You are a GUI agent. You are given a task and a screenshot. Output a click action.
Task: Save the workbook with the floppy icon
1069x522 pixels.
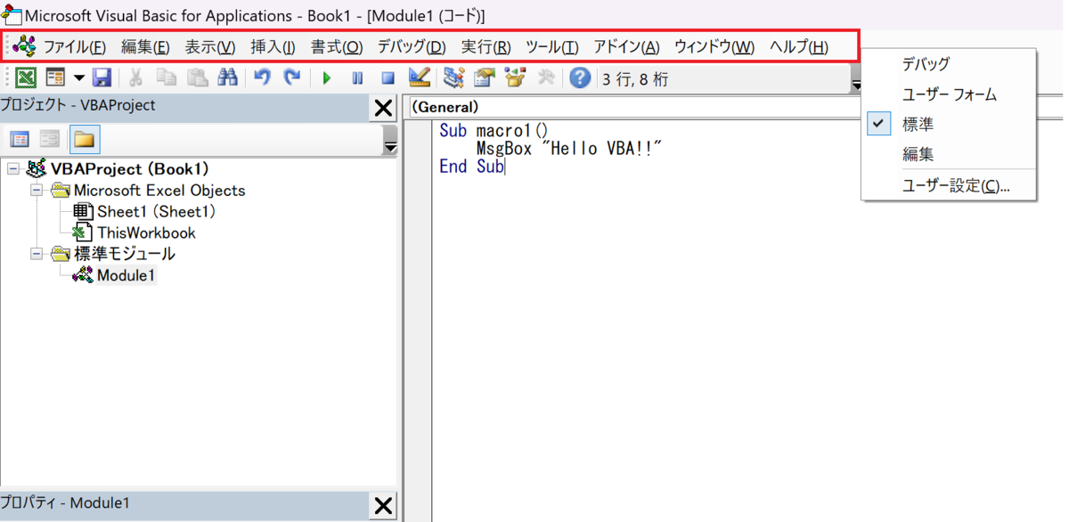click(102, 78)
